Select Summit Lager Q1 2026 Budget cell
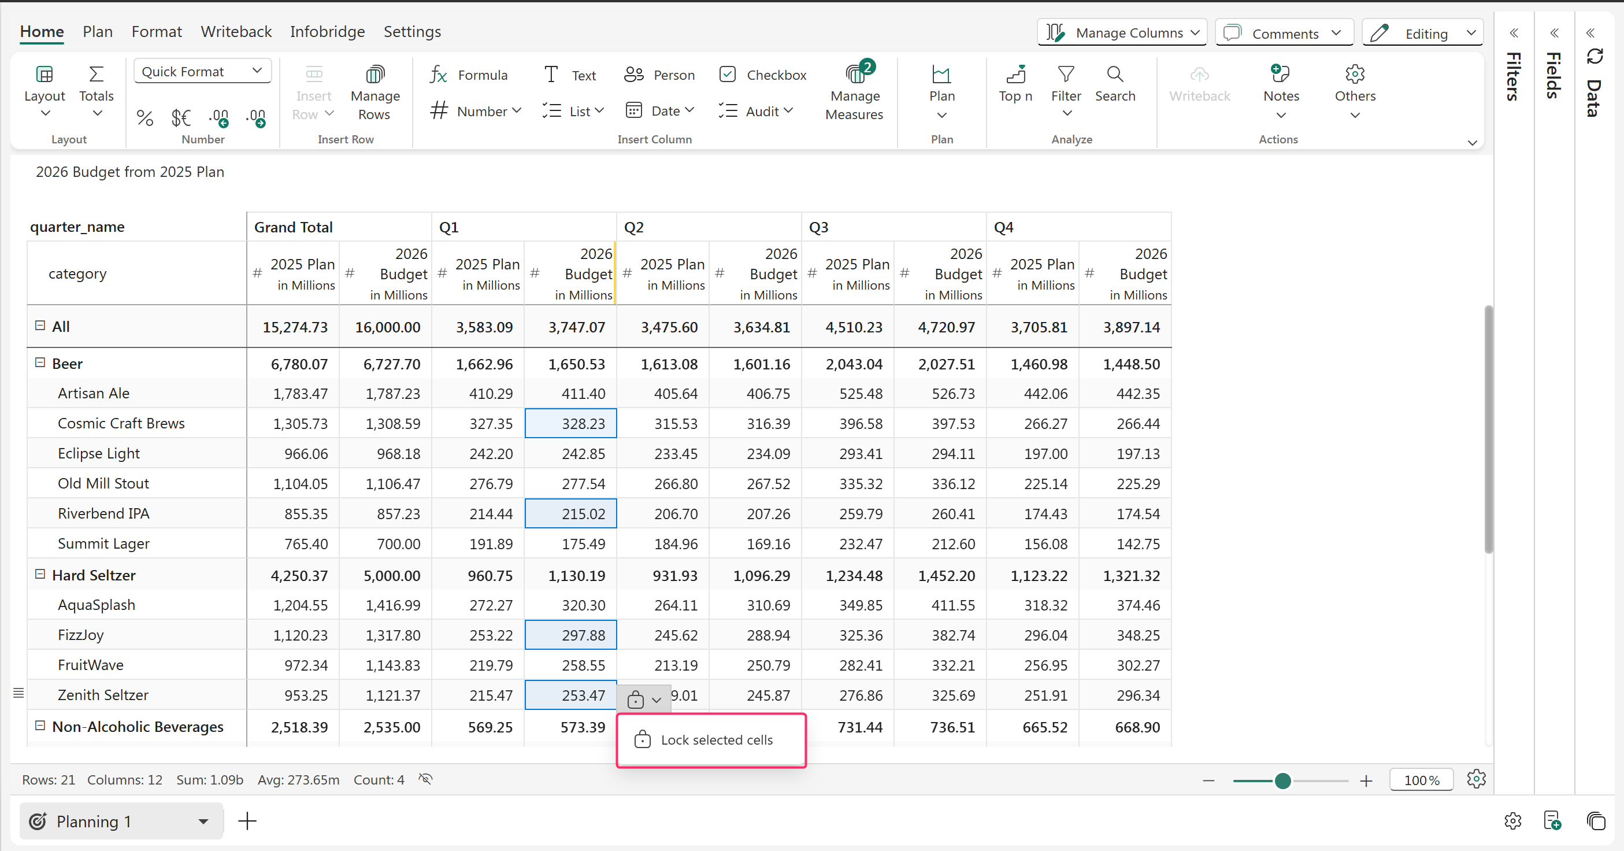The height and width of the screenshot is (851, 1624). coord(570,543)
